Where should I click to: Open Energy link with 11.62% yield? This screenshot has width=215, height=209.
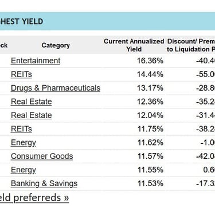pyautogui.click(x=24, y=143)
